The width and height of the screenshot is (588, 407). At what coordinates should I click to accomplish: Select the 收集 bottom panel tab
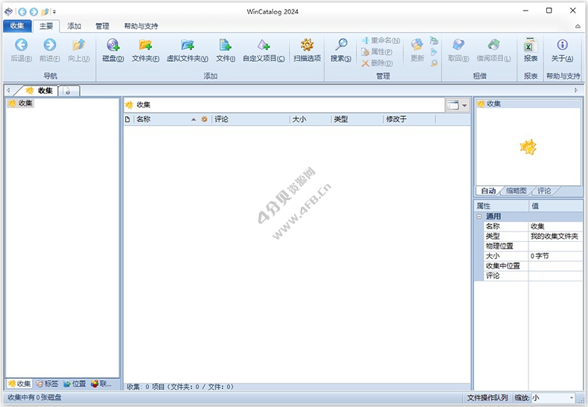pyautogui.click(x=19, y=384)
